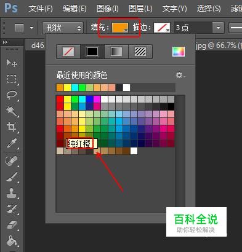Image resolution: width=242 pixels, height=252 pixels.
Task: Select the Magic Wand tool
Action: (12, 111)
